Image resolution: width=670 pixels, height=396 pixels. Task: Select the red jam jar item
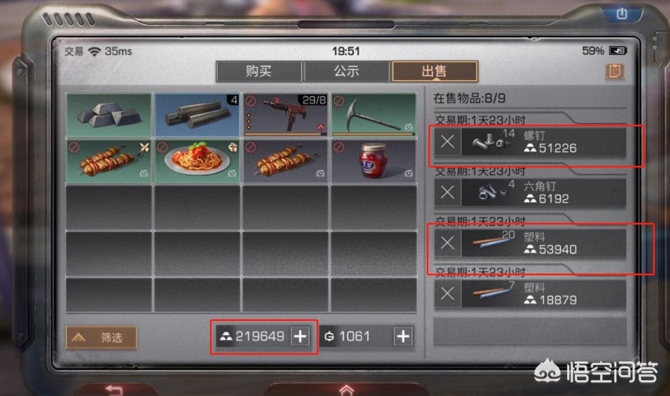[374, 161]
